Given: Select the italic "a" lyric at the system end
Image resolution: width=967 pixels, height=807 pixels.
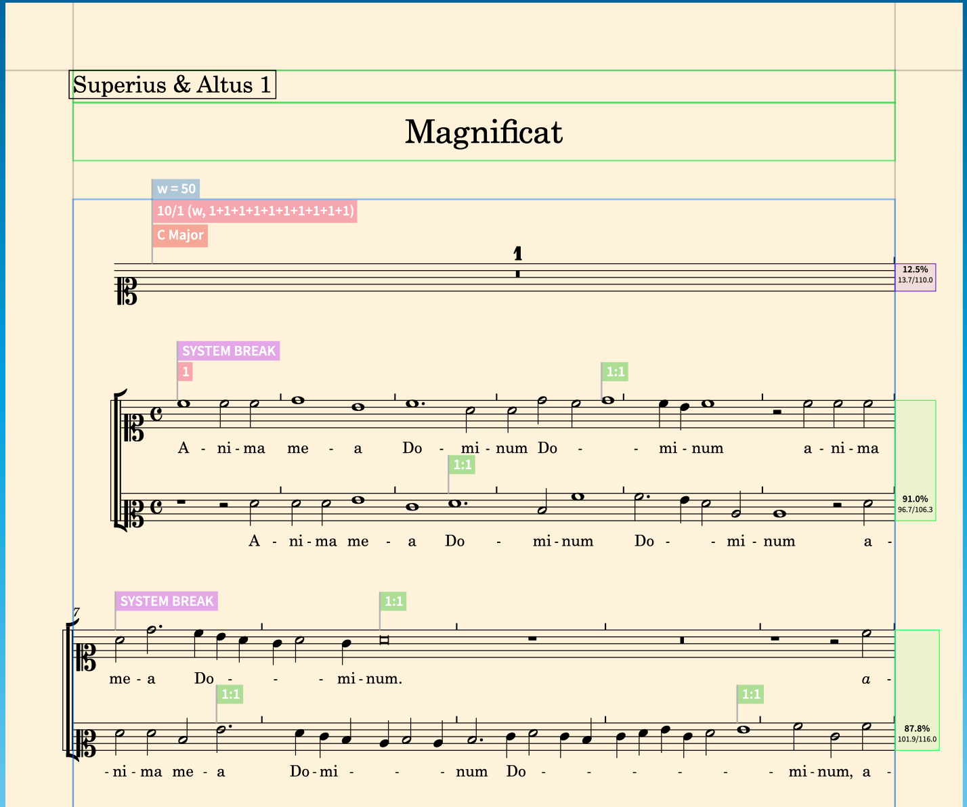Looking at the screenshot, I should point(866,679).
